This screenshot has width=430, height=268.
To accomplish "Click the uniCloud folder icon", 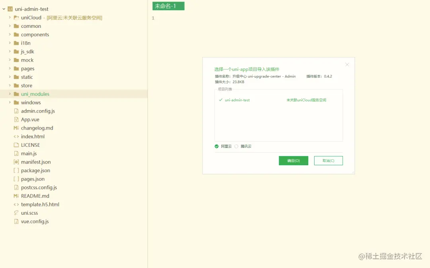I will point(16,17).
